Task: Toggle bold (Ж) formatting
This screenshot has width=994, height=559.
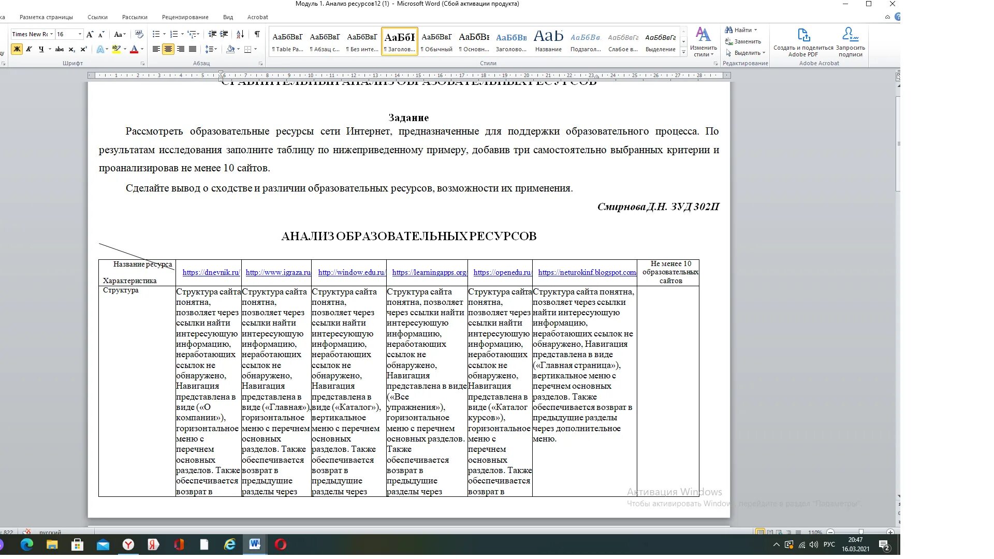Action: tap(17, 49)
